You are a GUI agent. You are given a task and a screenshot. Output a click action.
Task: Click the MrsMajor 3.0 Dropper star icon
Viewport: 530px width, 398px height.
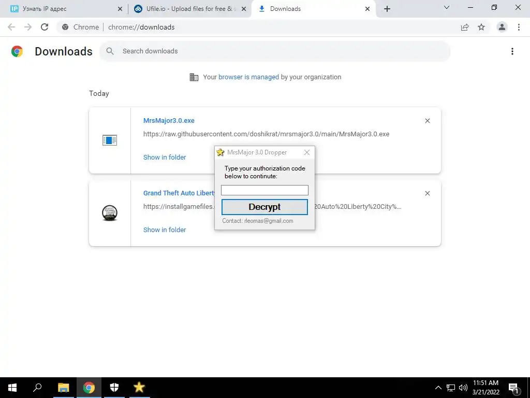(220, 152)
